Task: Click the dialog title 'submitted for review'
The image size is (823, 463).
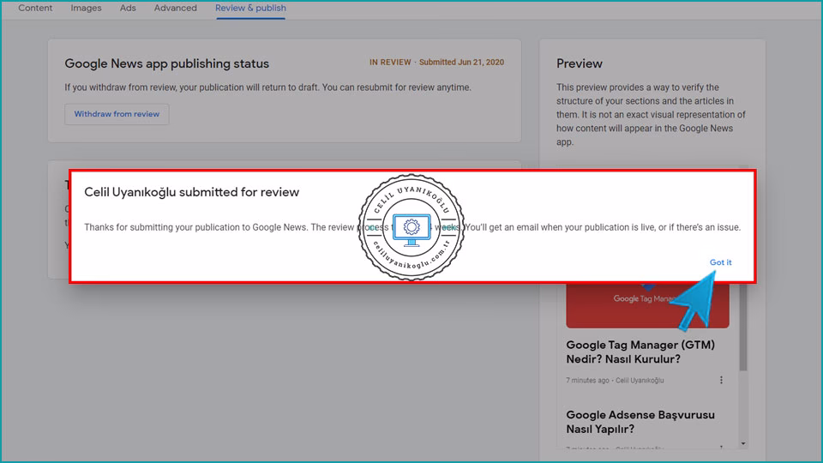Action: point(191,192)
